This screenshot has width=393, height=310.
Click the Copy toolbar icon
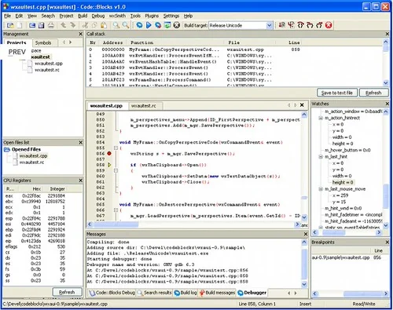tap(94, 25)
